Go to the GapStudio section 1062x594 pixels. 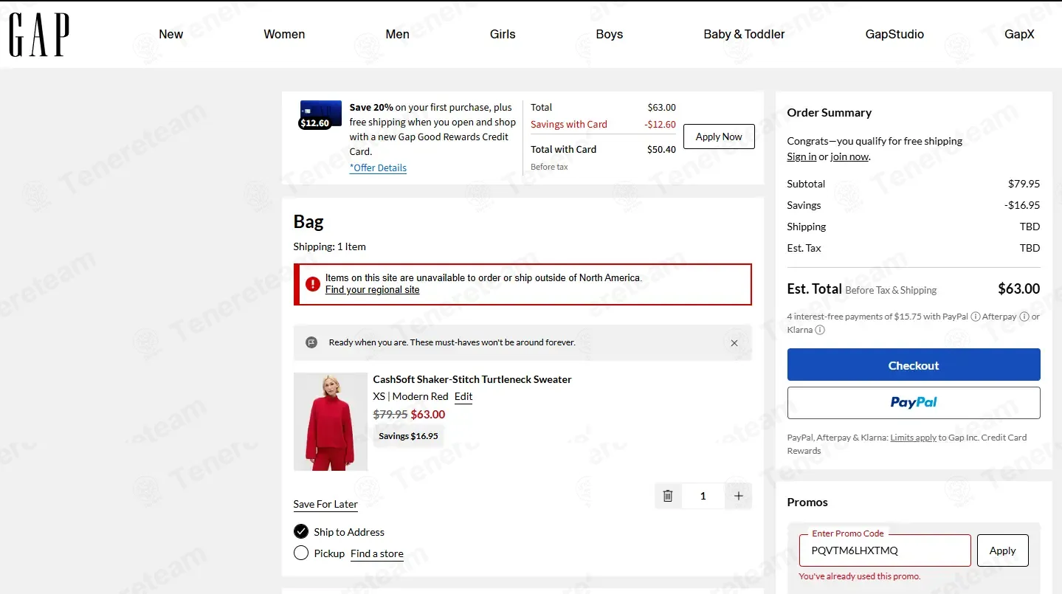tap(894, 34)
